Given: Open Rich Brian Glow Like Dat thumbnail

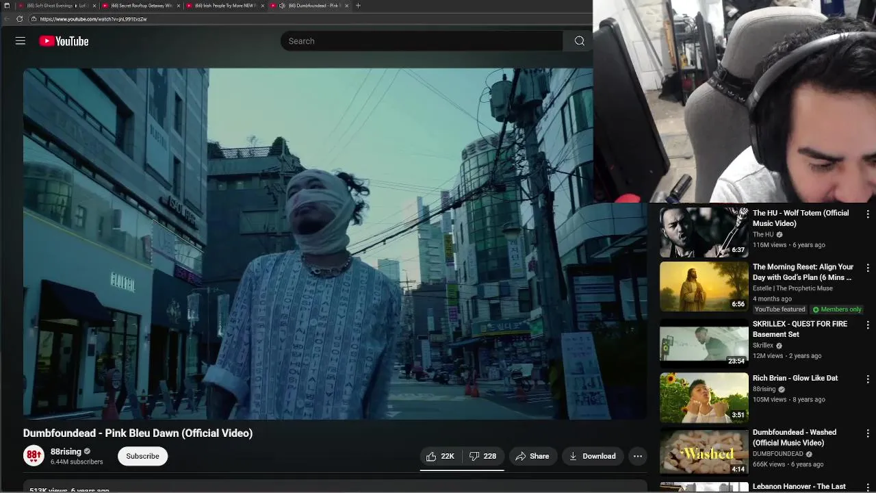Looking at the screenshot, I should pos(704,398).
